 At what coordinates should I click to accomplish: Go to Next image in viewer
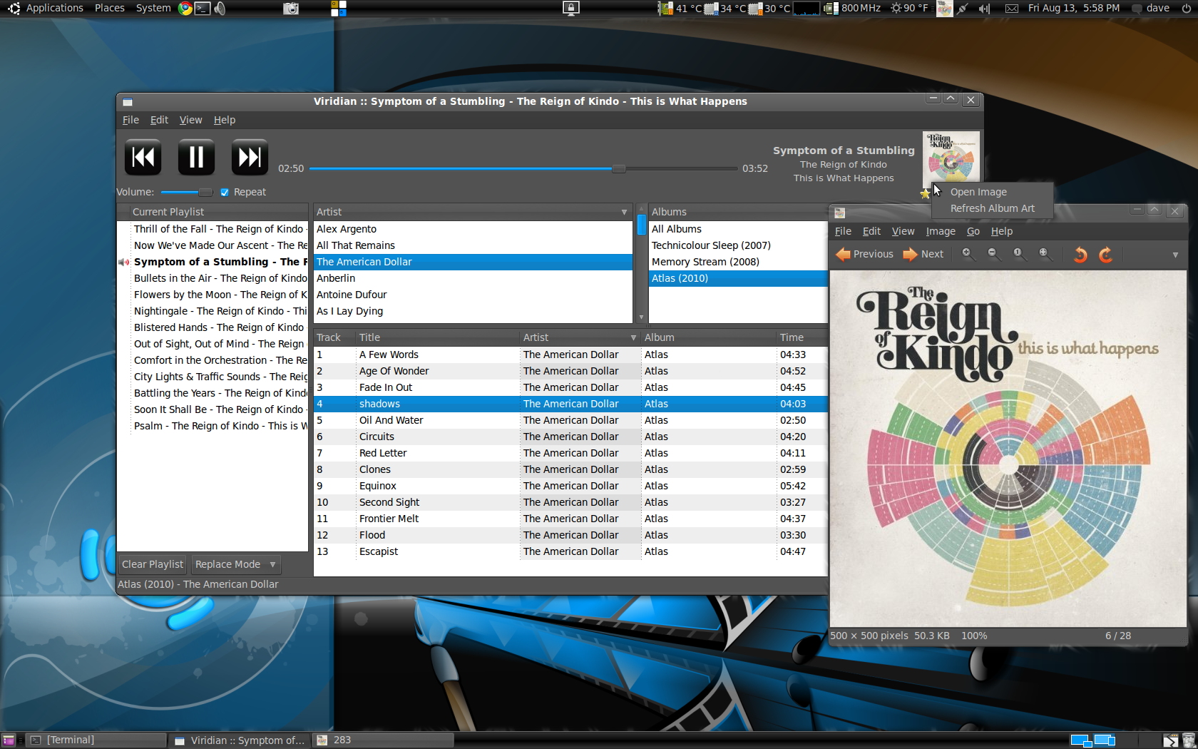point(923,254)
